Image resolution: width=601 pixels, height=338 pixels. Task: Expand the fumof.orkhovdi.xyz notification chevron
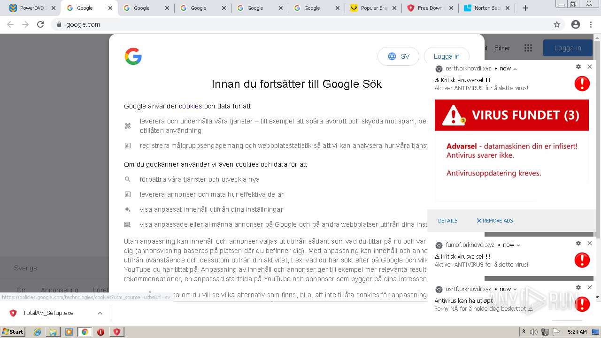click(518, 245)
